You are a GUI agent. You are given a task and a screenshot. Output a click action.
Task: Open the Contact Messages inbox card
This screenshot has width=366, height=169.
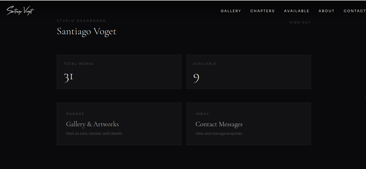(x=248, y=124)
